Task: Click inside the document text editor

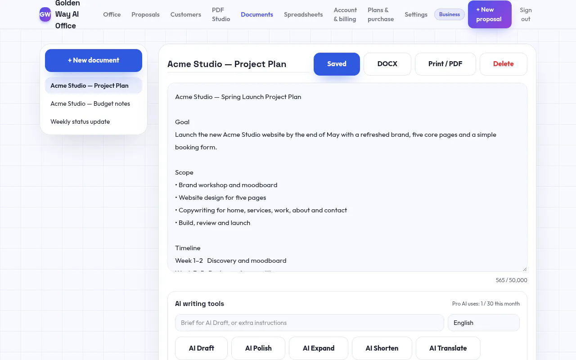Action: 347,177
